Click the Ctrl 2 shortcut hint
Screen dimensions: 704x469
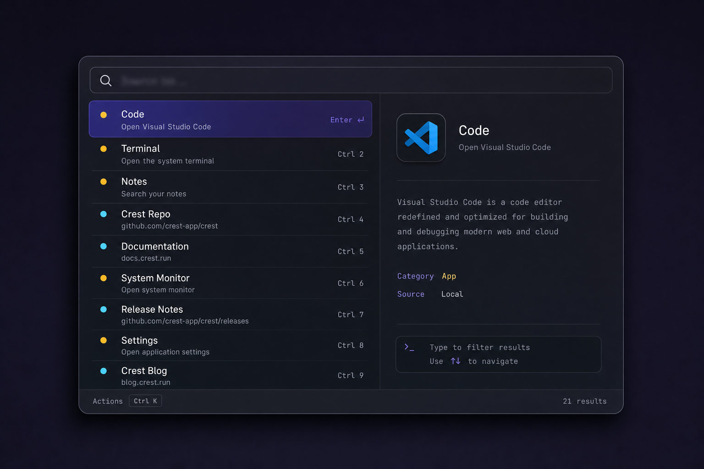351,154
